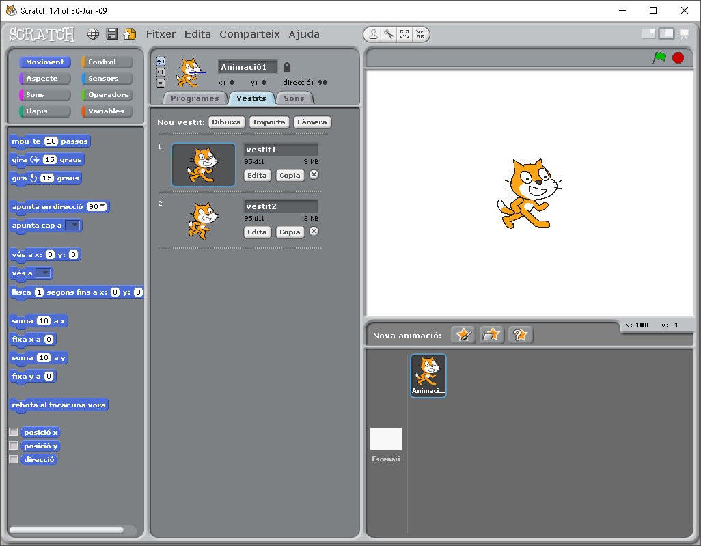Click the globe language icon
701x546 pixels.
[93, 34]
